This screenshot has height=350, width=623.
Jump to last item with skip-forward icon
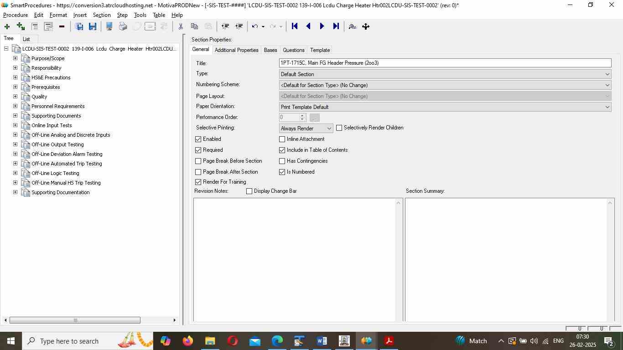(x=336, y=26)
